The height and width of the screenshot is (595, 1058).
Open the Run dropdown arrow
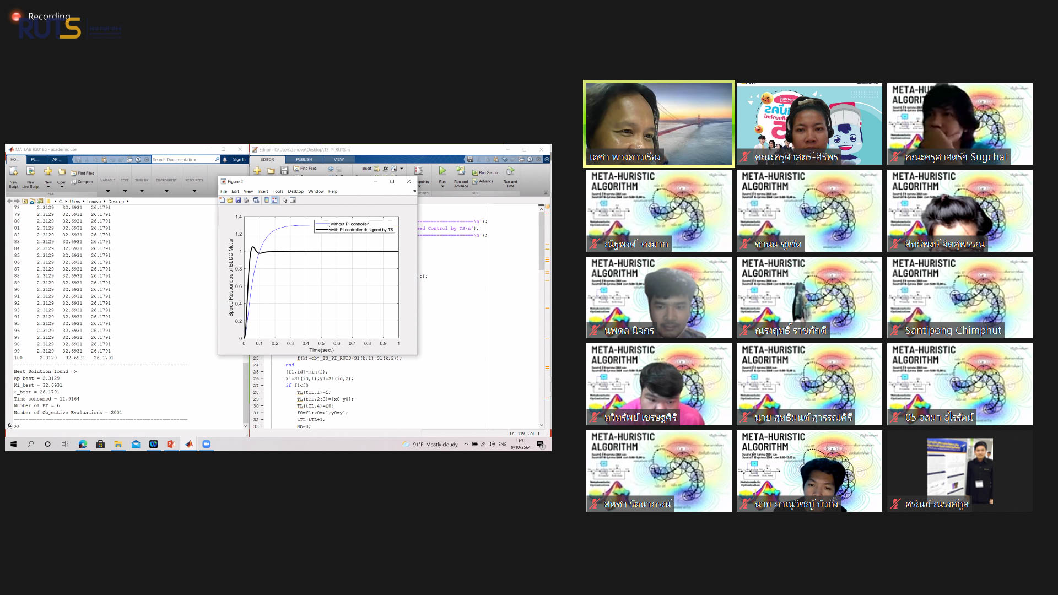pos(442,186)
